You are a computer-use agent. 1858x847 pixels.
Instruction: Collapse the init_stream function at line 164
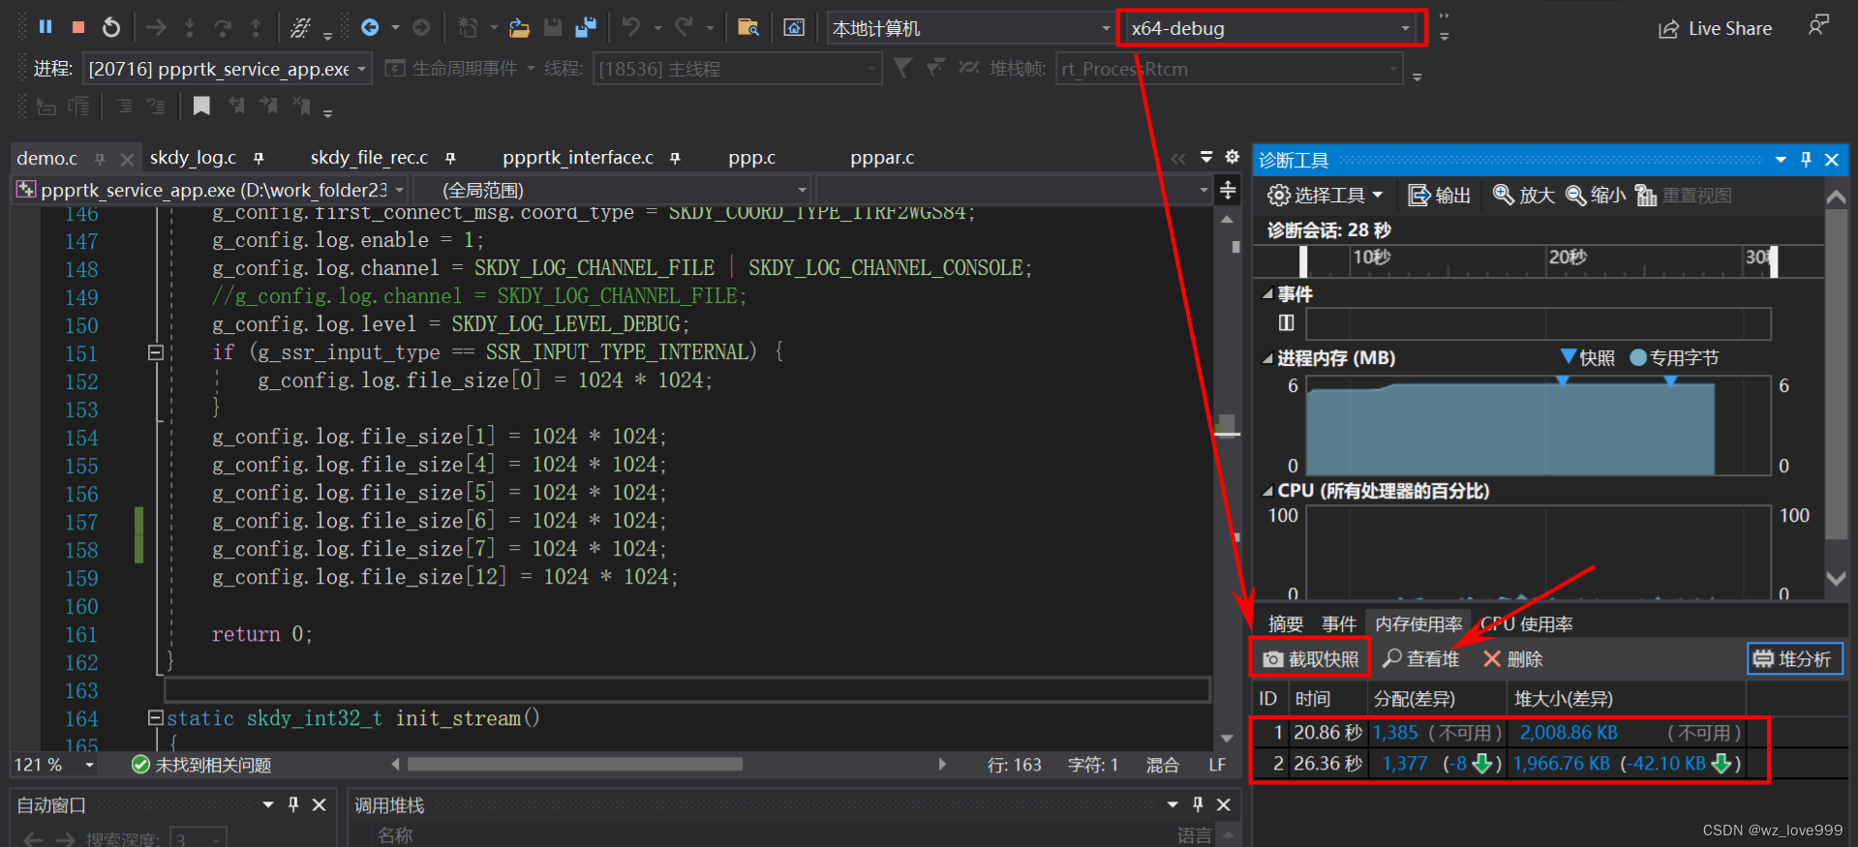[155, 717]
